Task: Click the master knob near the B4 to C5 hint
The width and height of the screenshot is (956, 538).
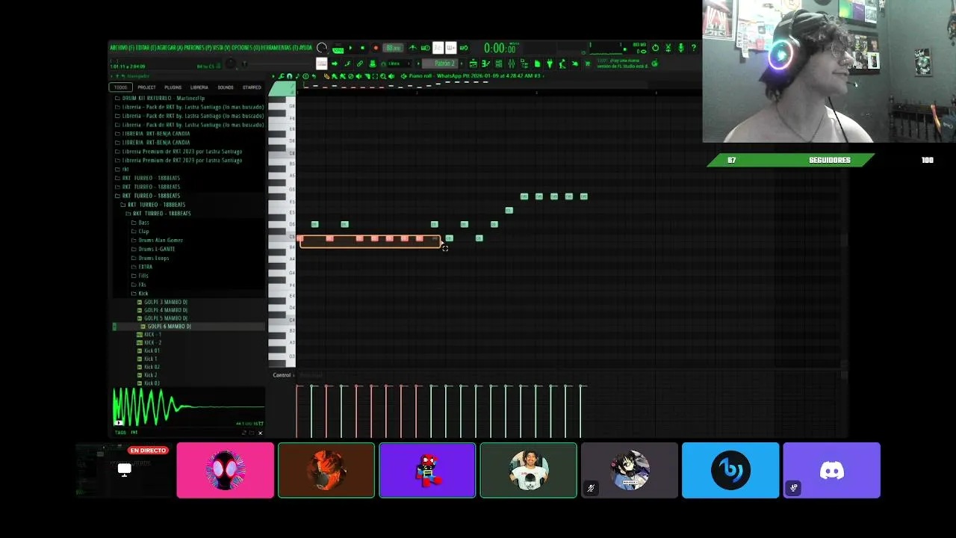Action: point(231,65)
